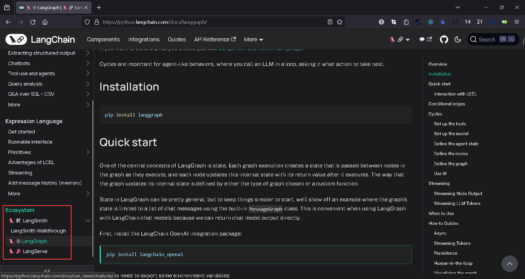
Task: Open the Ecosystem sidebar heading
Action: [20, 210]
